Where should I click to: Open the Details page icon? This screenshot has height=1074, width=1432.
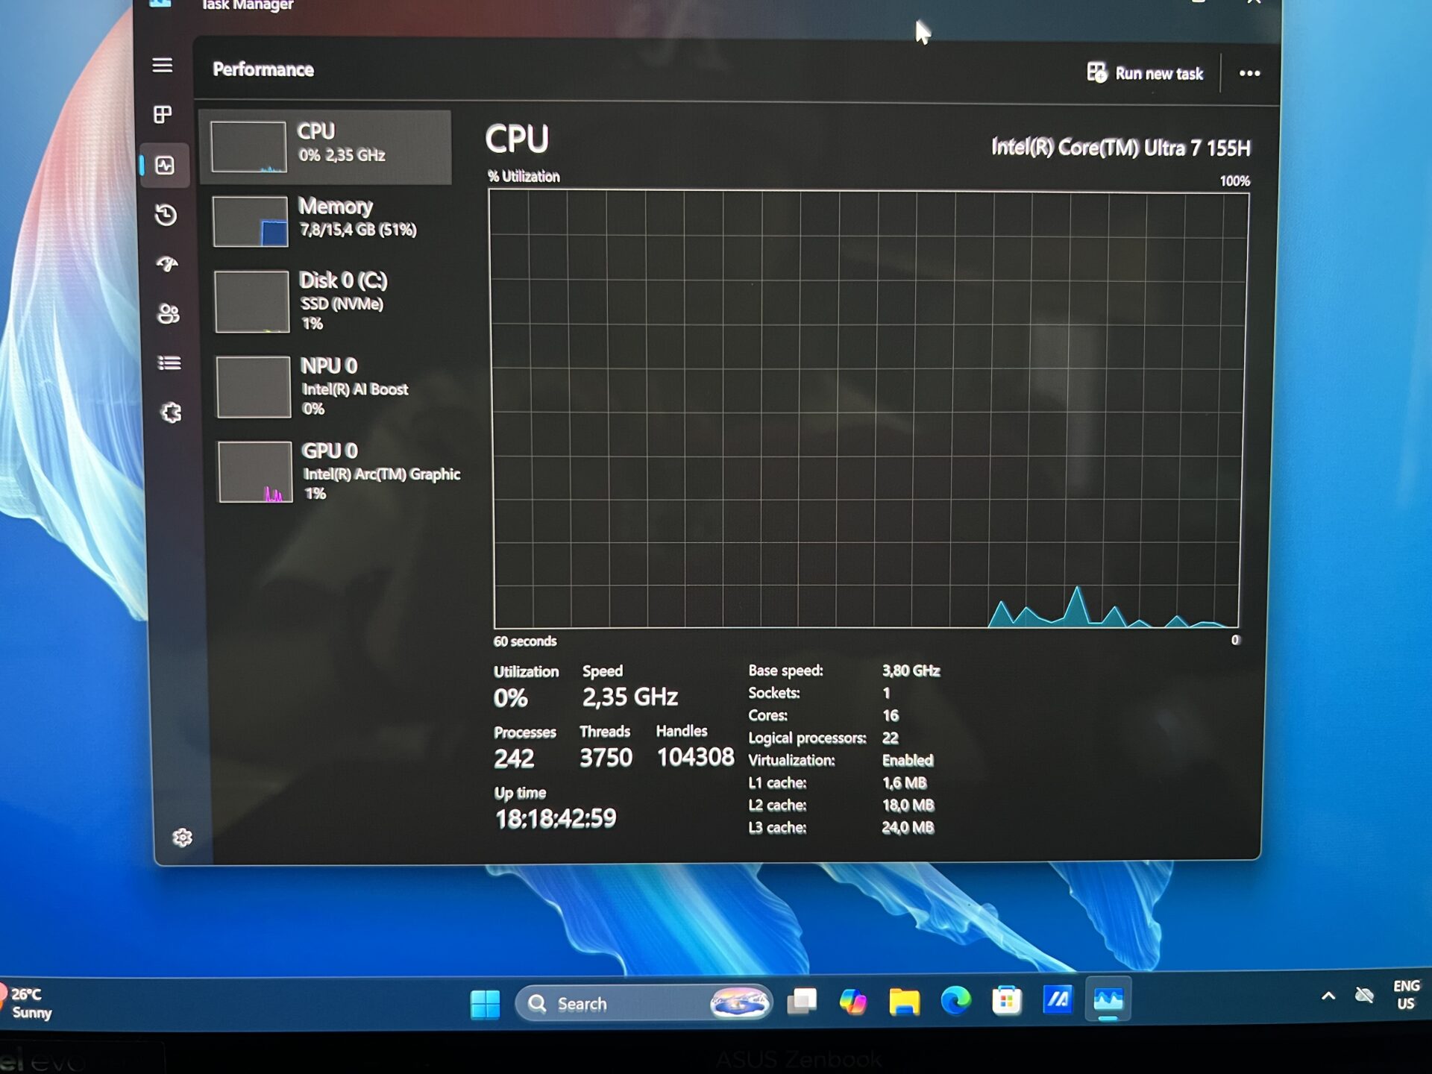tap(169, 363)
